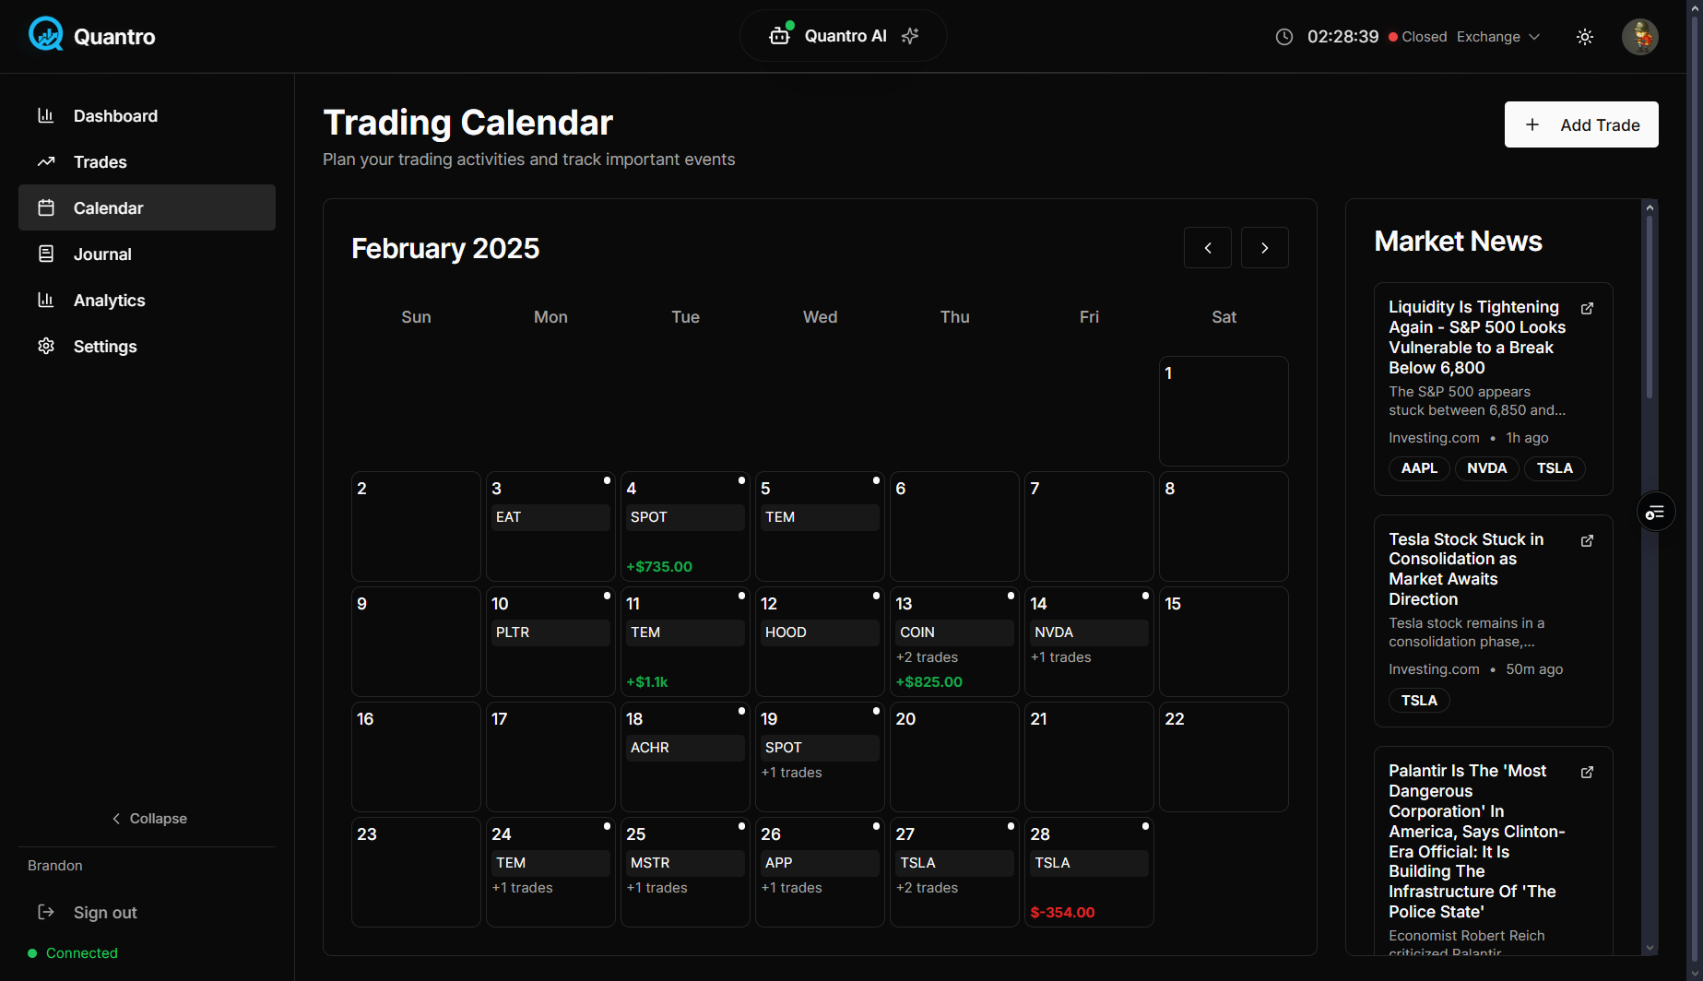Click TSLA tag on Tesla Stock article
Image resolution: width=1703 pixels, height=981 pixels.
pos(1419,700)
